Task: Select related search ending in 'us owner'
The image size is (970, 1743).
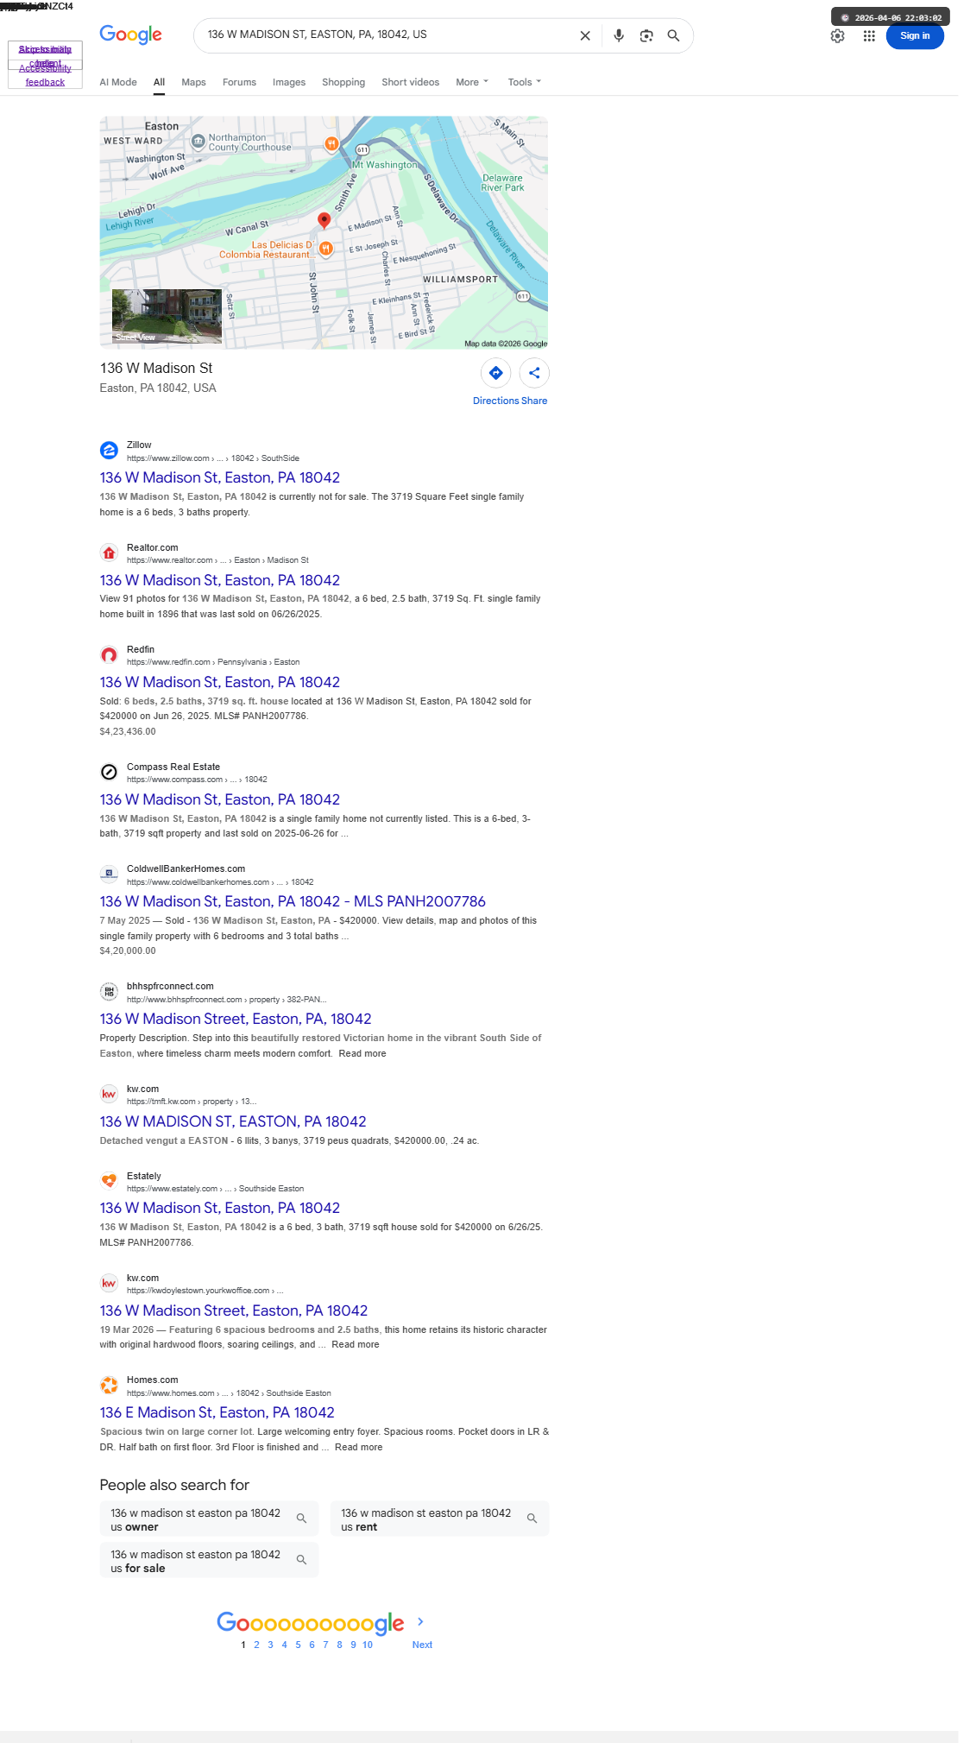Action: (x=209, y=1519)
